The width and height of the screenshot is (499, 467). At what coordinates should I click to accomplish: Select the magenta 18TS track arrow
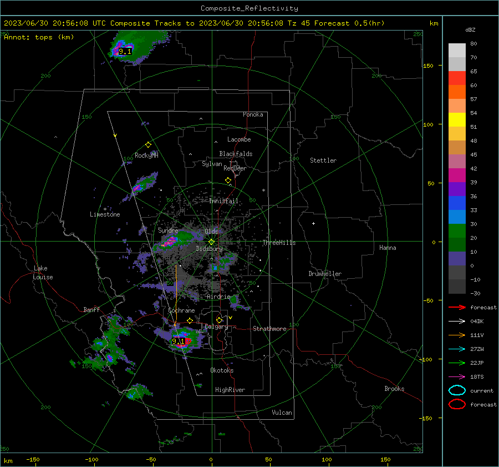[457, 377]
